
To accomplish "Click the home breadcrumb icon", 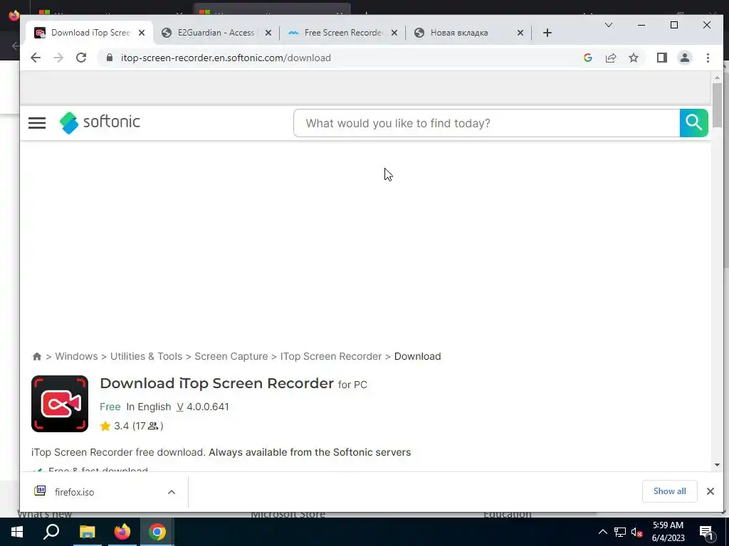I will click(37, 357).
